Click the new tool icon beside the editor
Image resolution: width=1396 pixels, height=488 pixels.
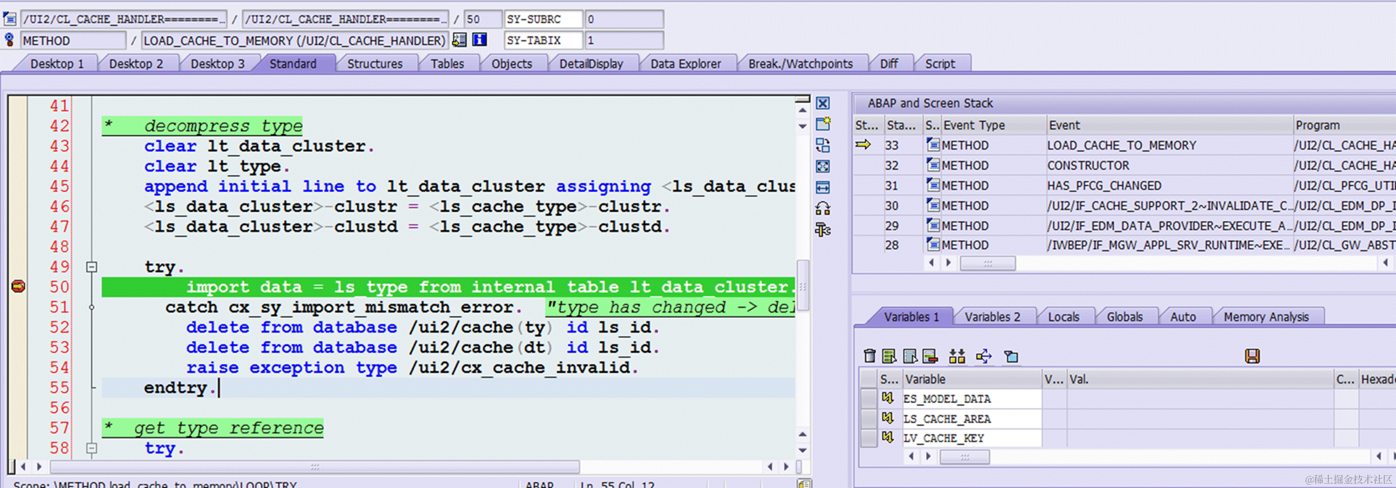[x=823, y=124]
